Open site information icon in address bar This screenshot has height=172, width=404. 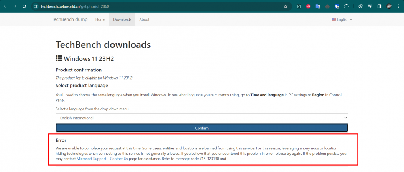coord(36,6)
